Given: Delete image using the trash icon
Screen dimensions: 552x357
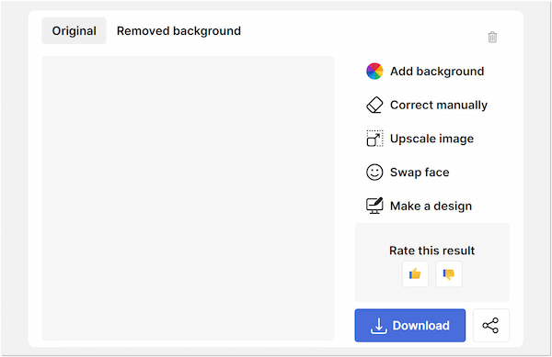Looking at the screenshot, I should pos(492,37).
